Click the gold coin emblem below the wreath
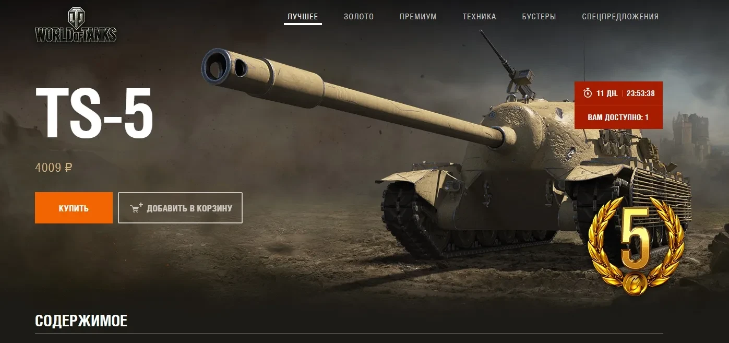The width and height of the screenshot is (729, 343). point(635,282)
